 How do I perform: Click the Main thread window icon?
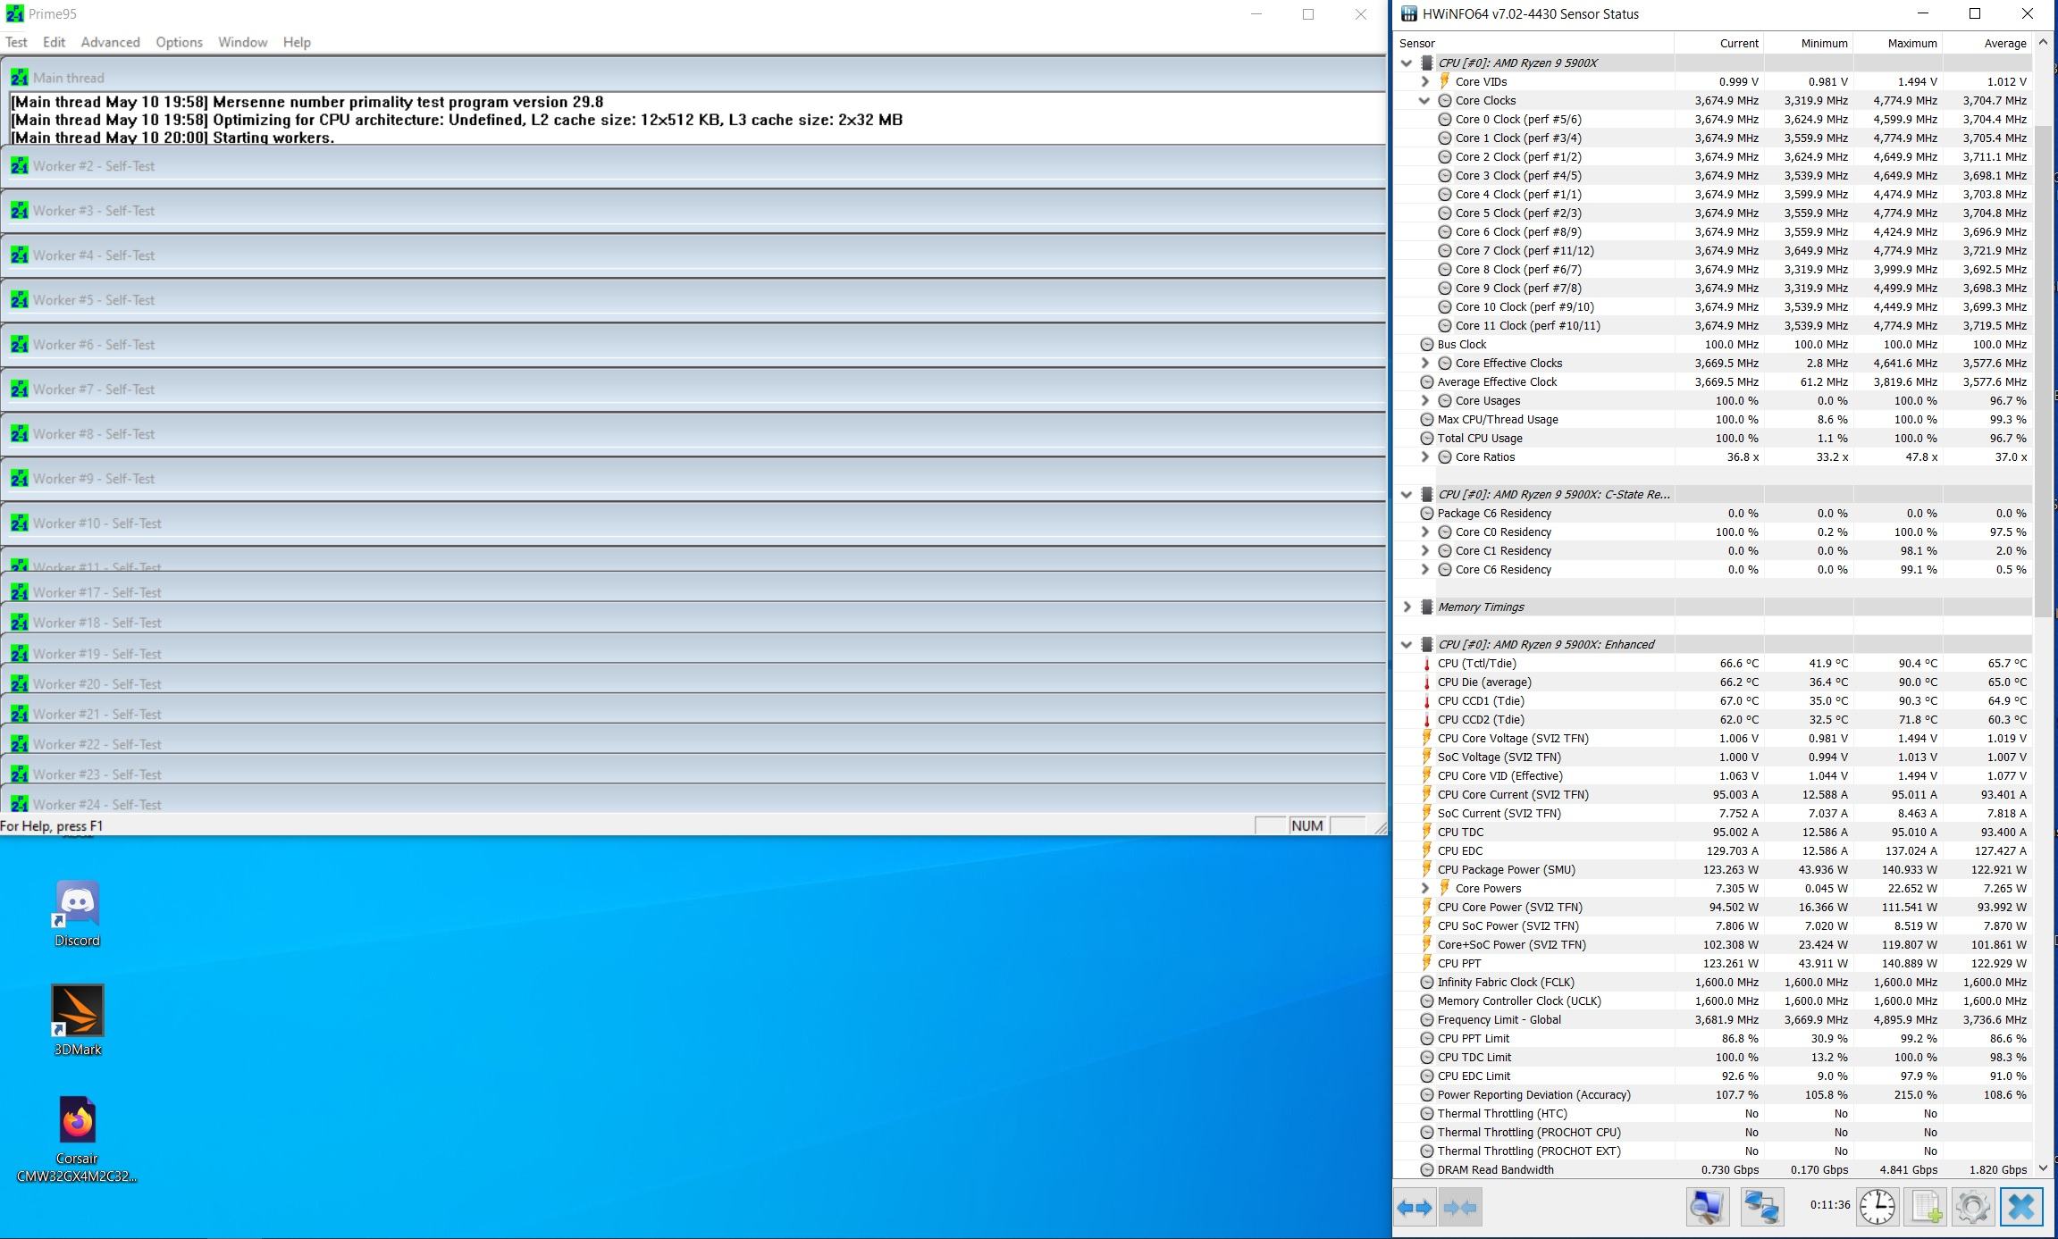[x=20, y=78]
